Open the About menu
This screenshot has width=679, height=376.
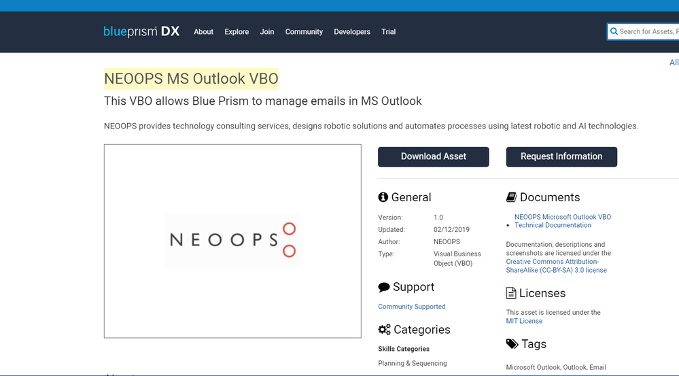[203, 32]
